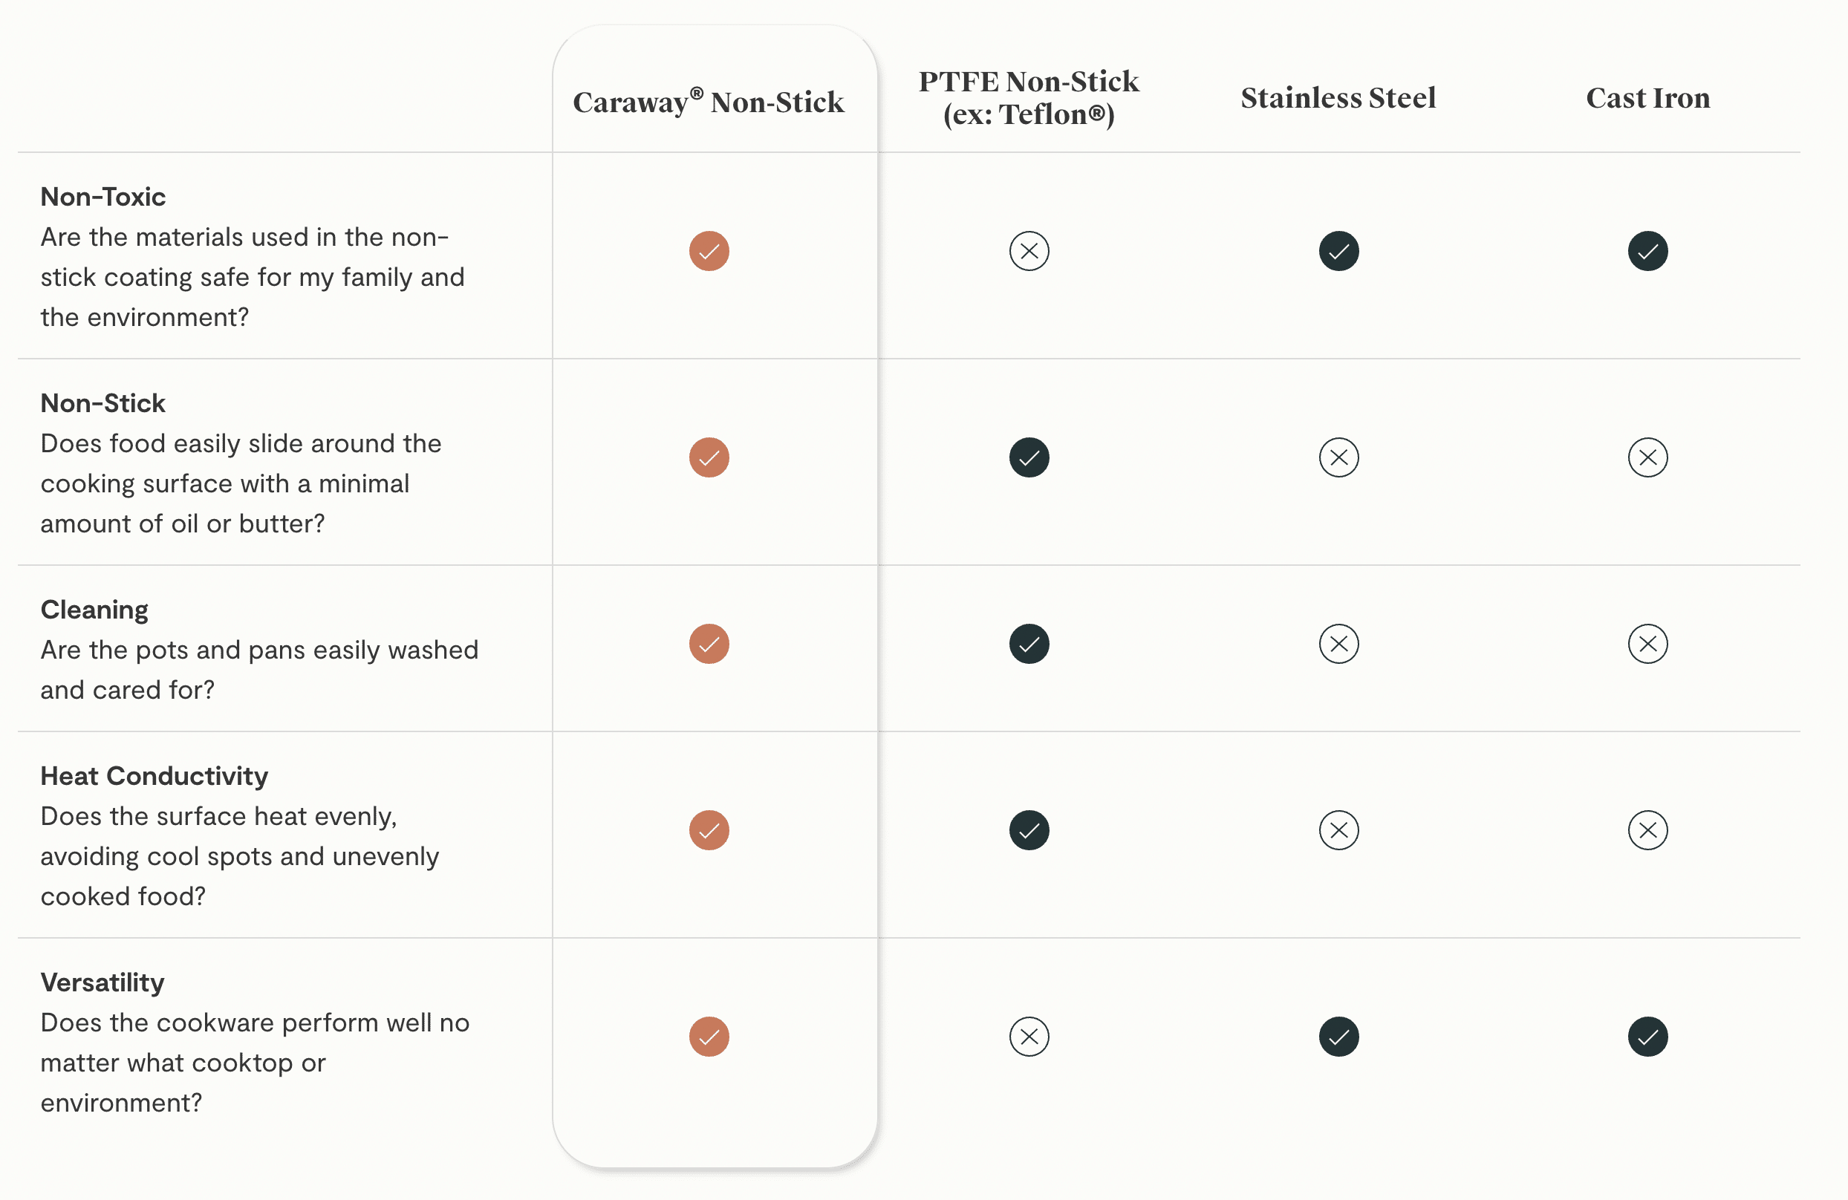
Task: Click PTFE Versatility X icon
Action: point(1029,1036)
